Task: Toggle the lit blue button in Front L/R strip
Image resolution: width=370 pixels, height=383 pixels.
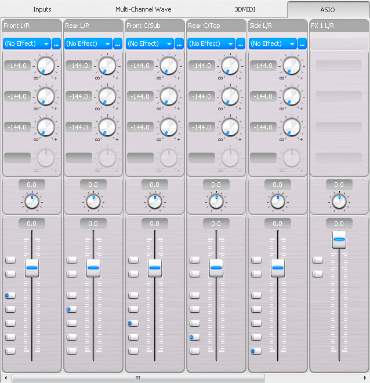Action: [x=10, y=295]
